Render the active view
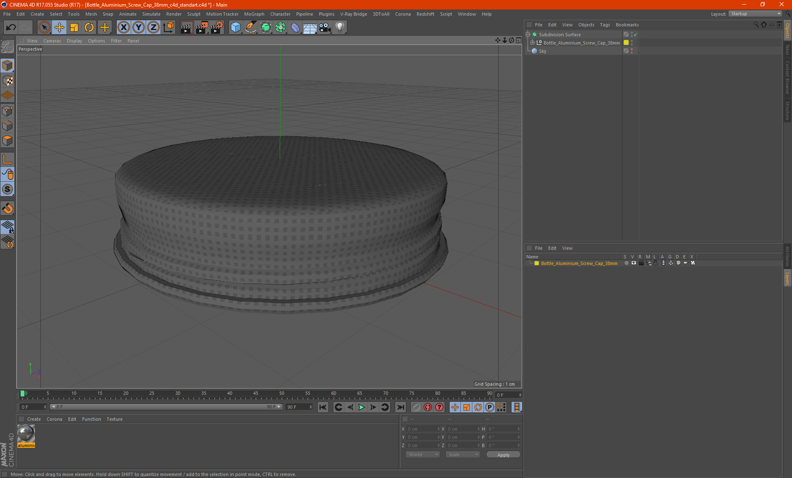The width and height of the screenshot is (792, 478). (186, 28)
